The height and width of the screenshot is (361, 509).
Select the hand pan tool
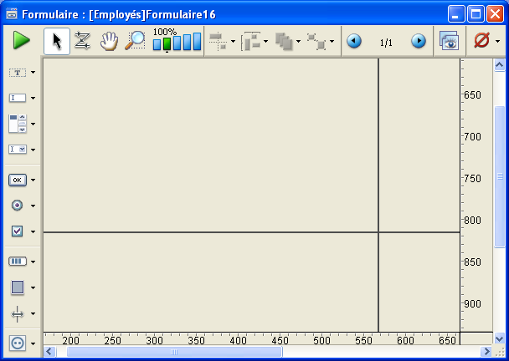(x=108, y=41)
